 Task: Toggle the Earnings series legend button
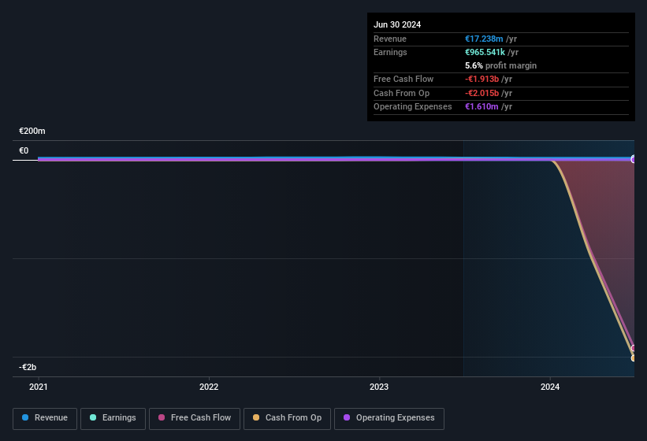pyautogui.click(x=113, y=419)
